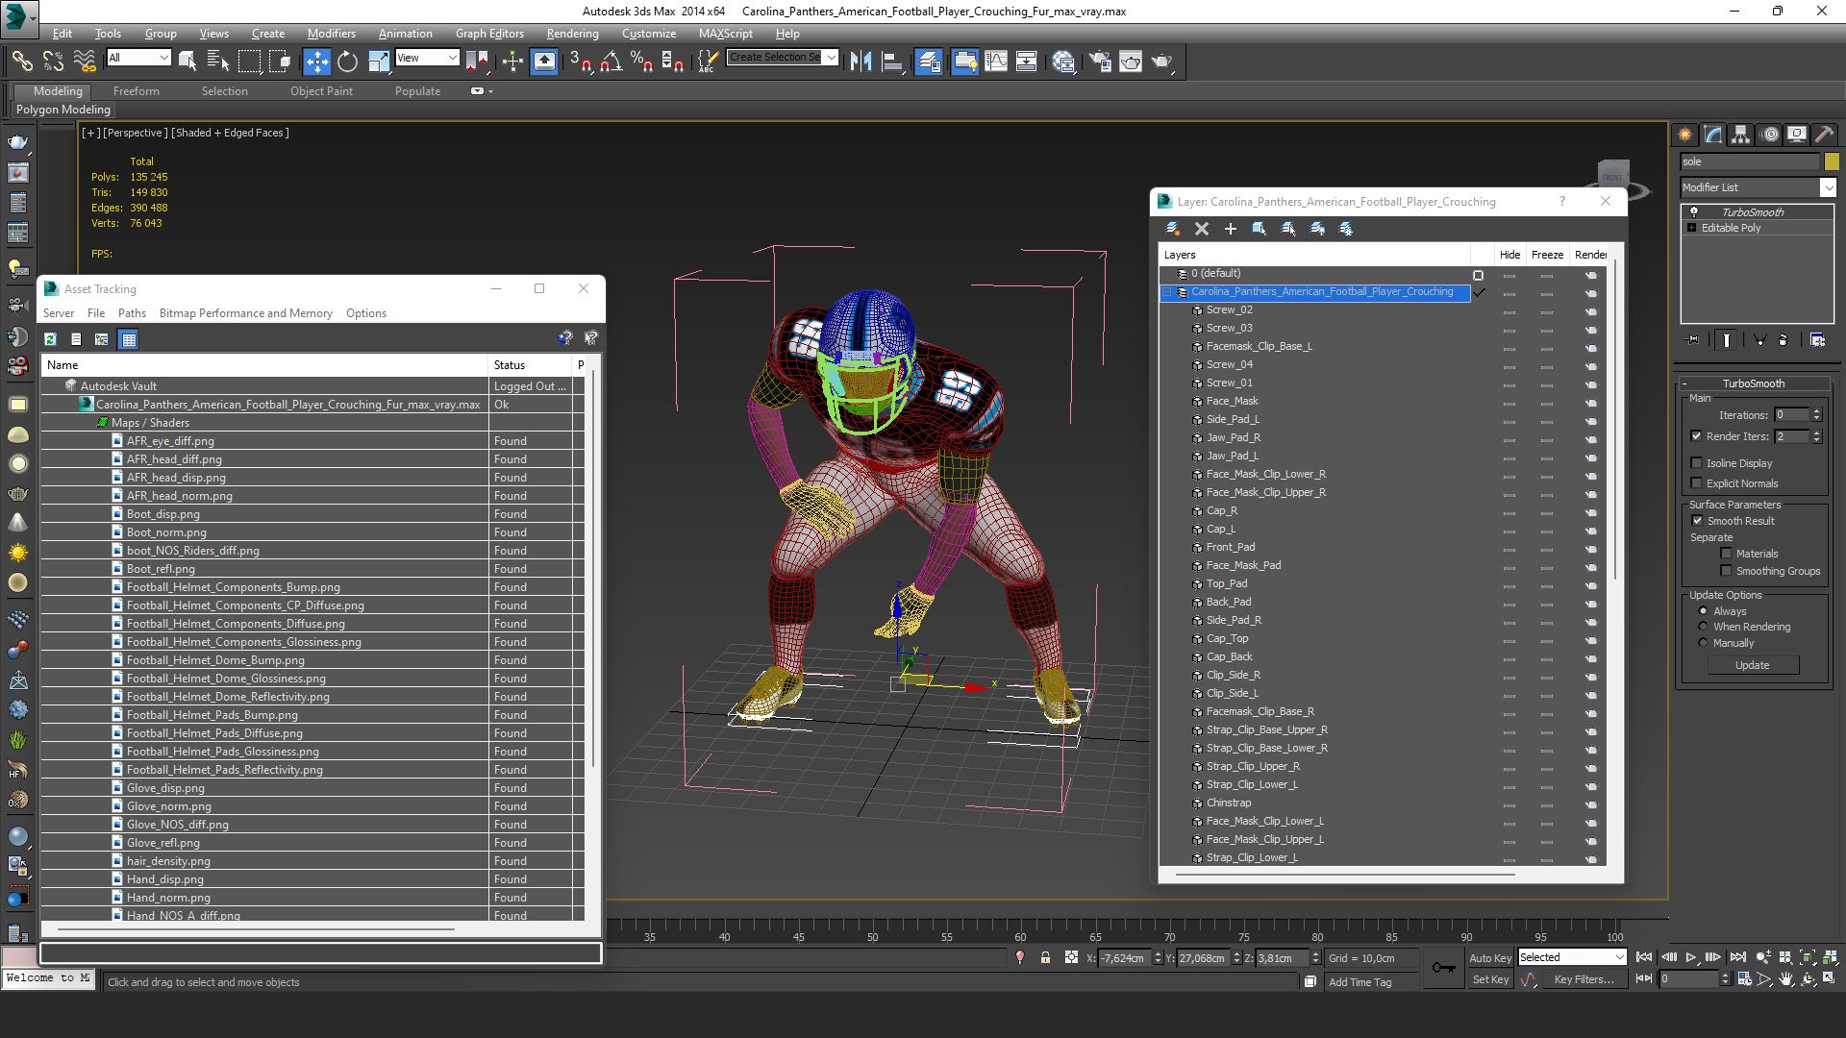Open the key filter Selected dropdown
Viewport: 1846px width, 1038px height.
[1572, 957]
